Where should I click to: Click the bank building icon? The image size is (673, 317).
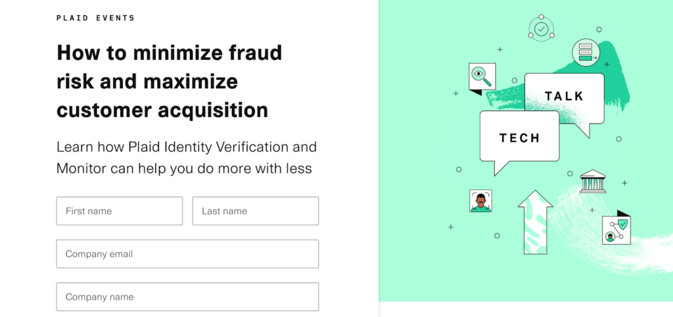(593, 182)
